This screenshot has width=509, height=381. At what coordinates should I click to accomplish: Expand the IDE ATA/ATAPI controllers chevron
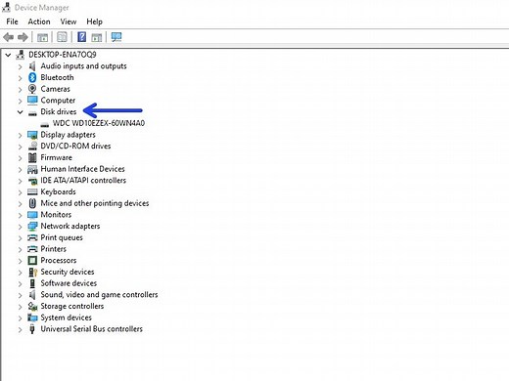pos(20,181)
